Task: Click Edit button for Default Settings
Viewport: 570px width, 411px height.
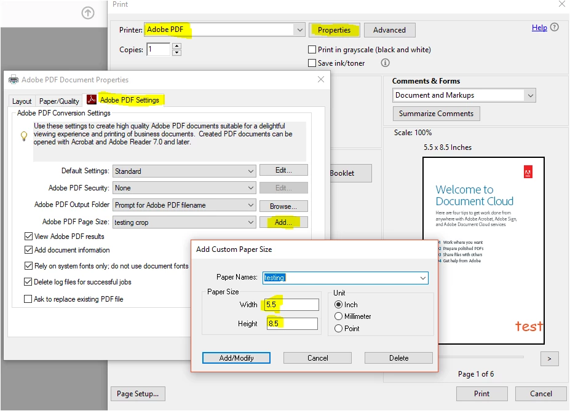Action: 283,170
